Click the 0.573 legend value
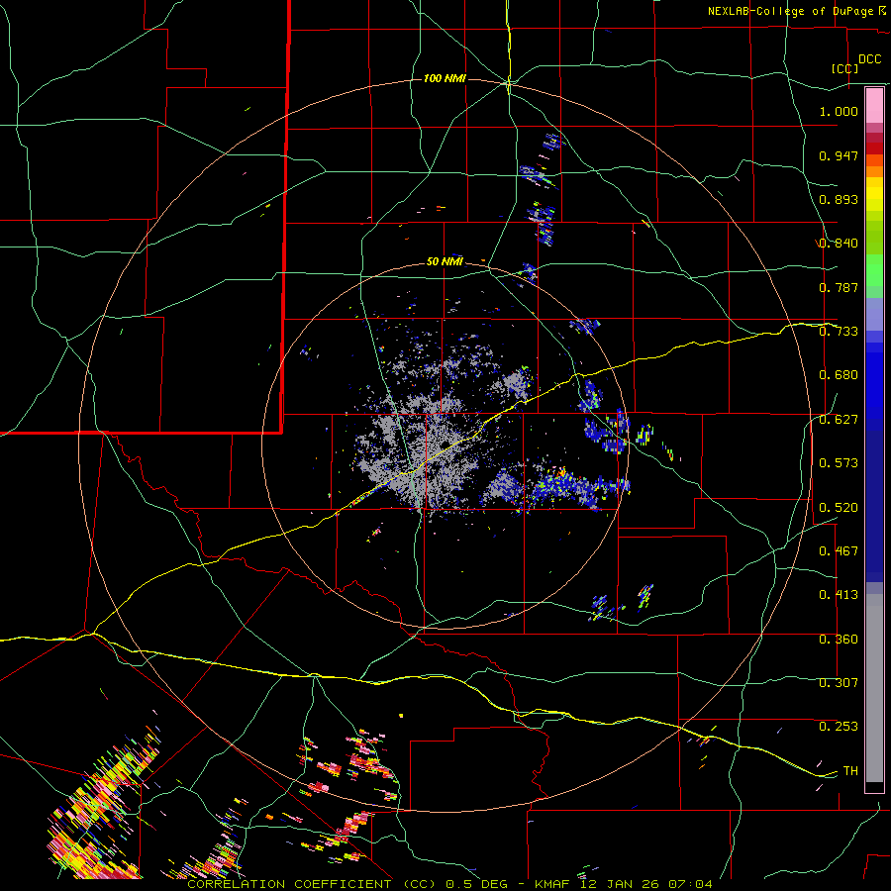This screenshot has height=891, width=891. [x=839, y=463]
